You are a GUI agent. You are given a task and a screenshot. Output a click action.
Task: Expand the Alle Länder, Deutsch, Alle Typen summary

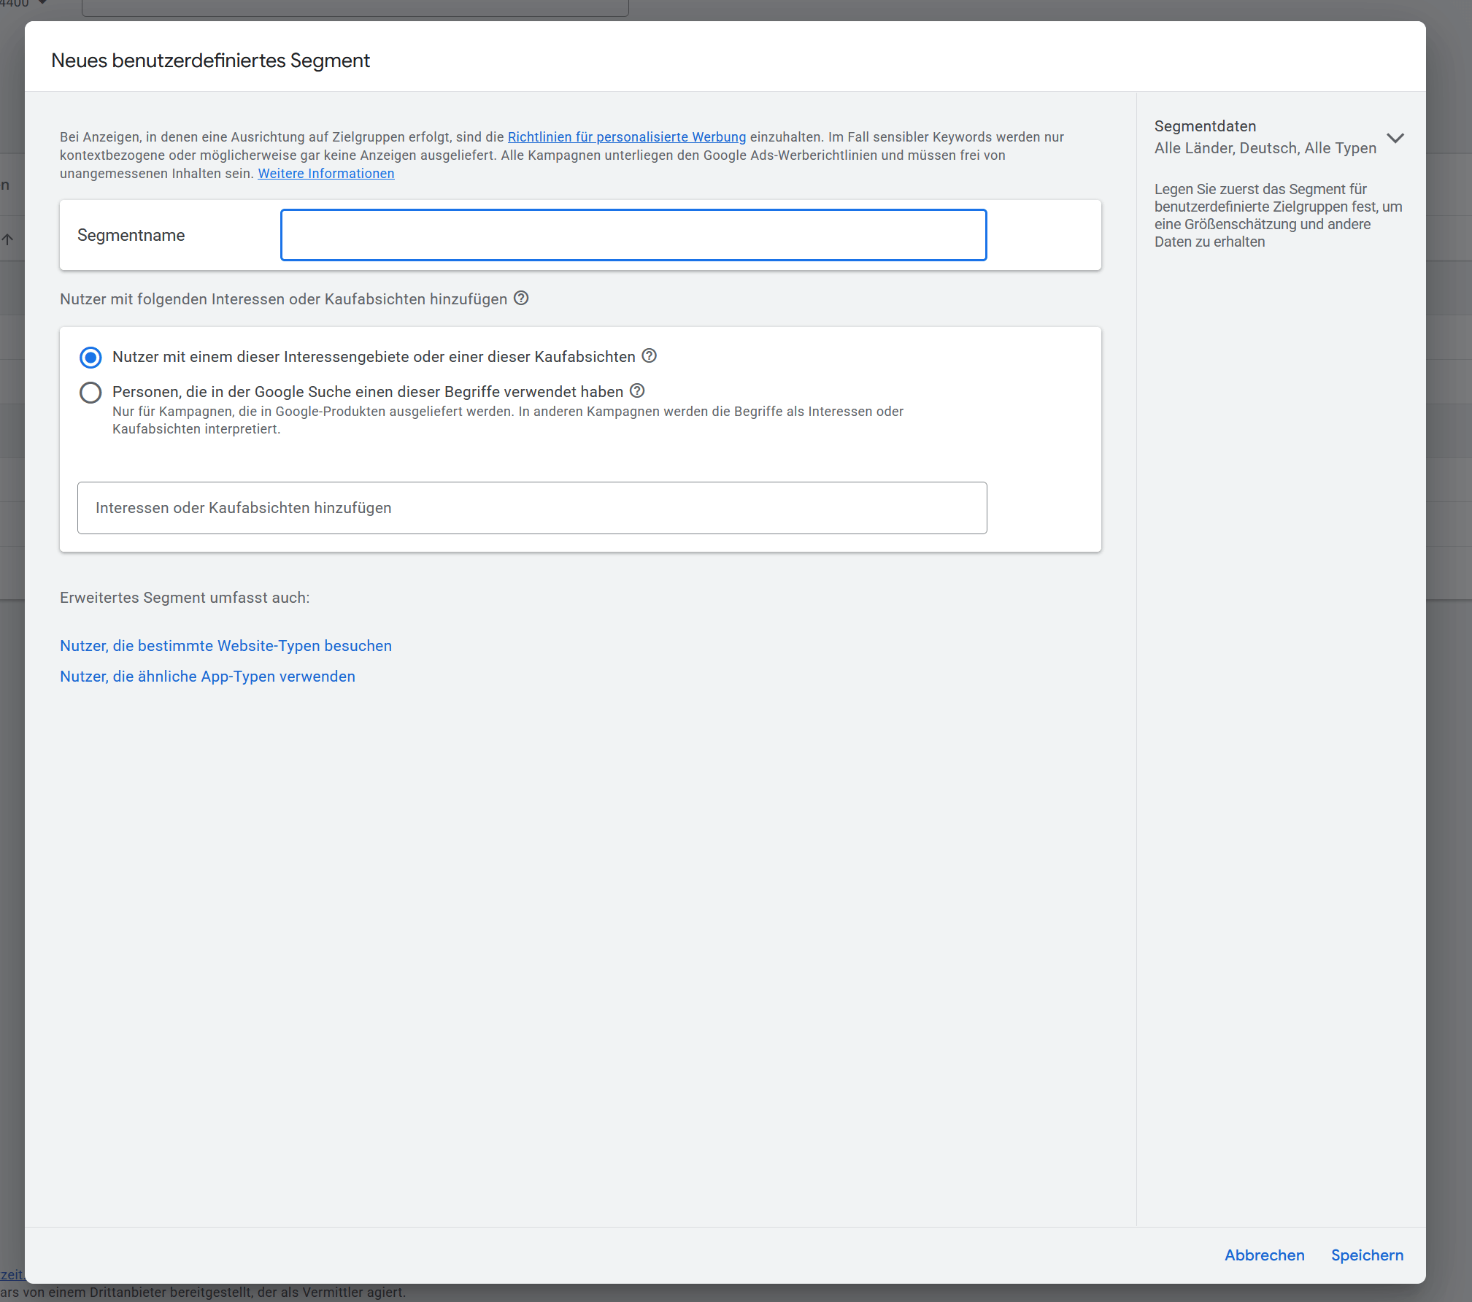[x=1265, y=148]
